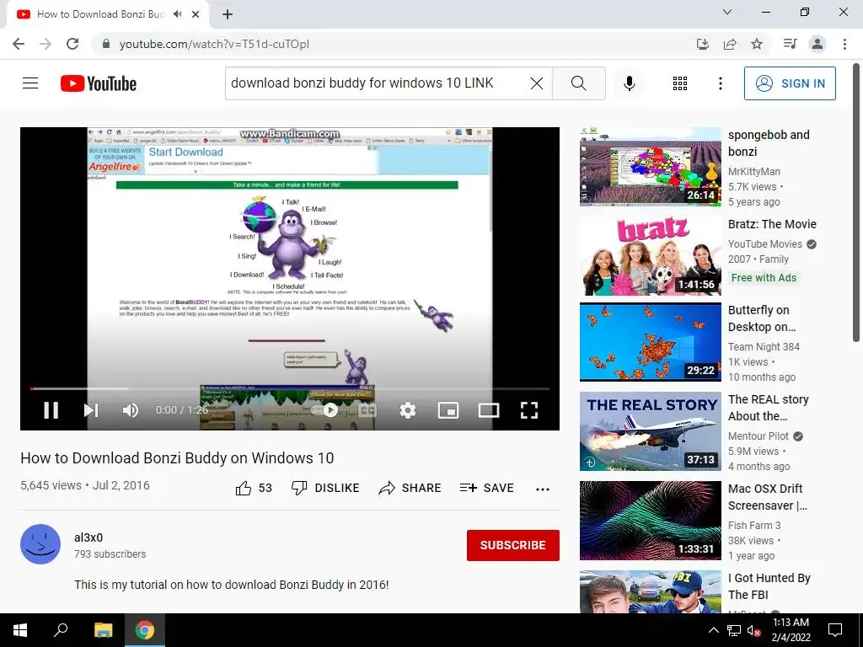Go forward in Chrome
This screenshot has width=863, height=647.
[x=46, y=44]
